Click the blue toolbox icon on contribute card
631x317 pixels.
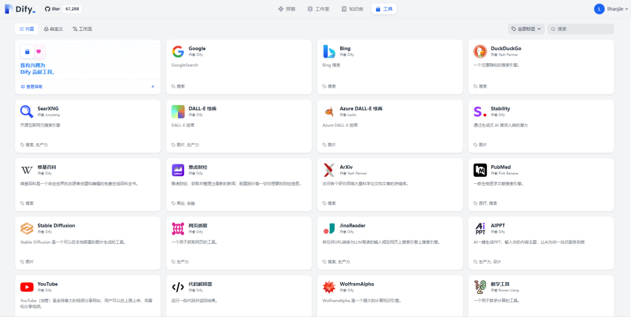pos(27,51)
